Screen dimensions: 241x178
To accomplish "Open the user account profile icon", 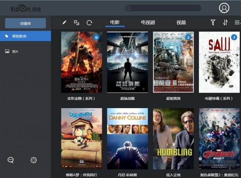I will [224, 8].
